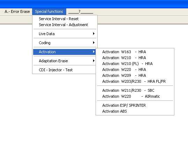Choose Activation W220 - HRA
Image resolution: width=188 pixels, height=146 pixels.
tap(135, 70)
